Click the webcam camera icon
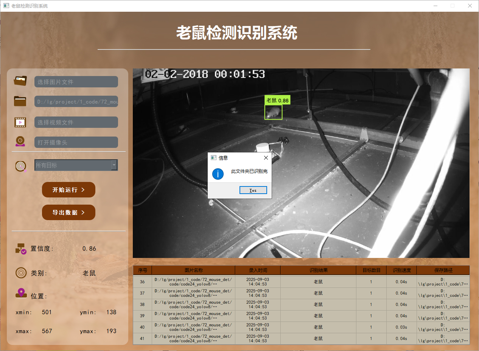The height and width of the screenshot is (351, 479). [20, 141]
